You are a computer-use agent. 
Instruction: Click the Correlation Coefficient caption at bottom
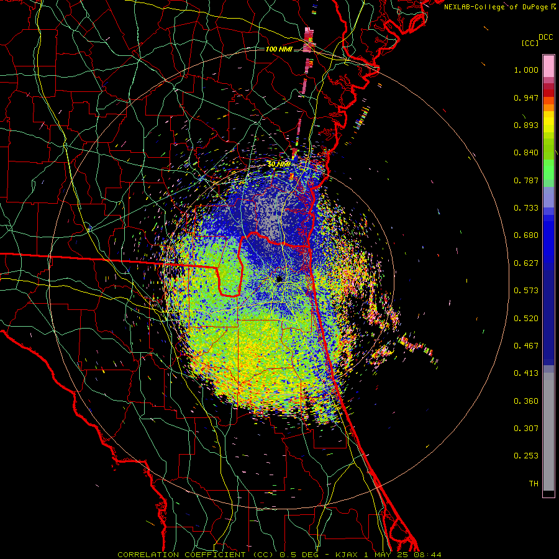tap(279, 555)
